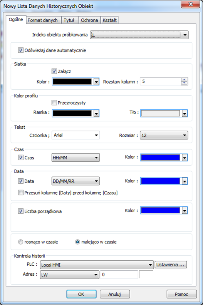Click the Adres value field containing 0
Viewport: 203px width, 305px height.
click(119, 275)
